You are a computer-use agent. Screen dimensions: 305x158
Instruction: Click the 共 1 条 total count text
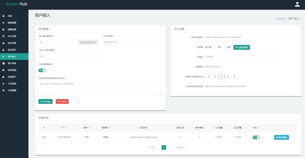tap(152, 148)
